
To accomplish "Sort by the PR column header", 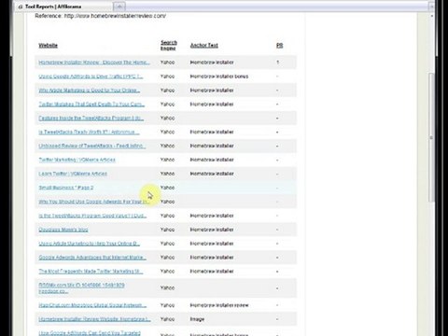I will (279, 45).
